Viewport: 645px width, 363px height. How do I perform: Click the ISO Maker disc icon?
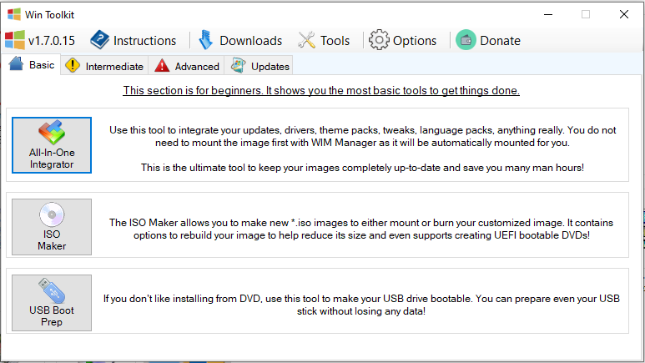click(52, 214)
